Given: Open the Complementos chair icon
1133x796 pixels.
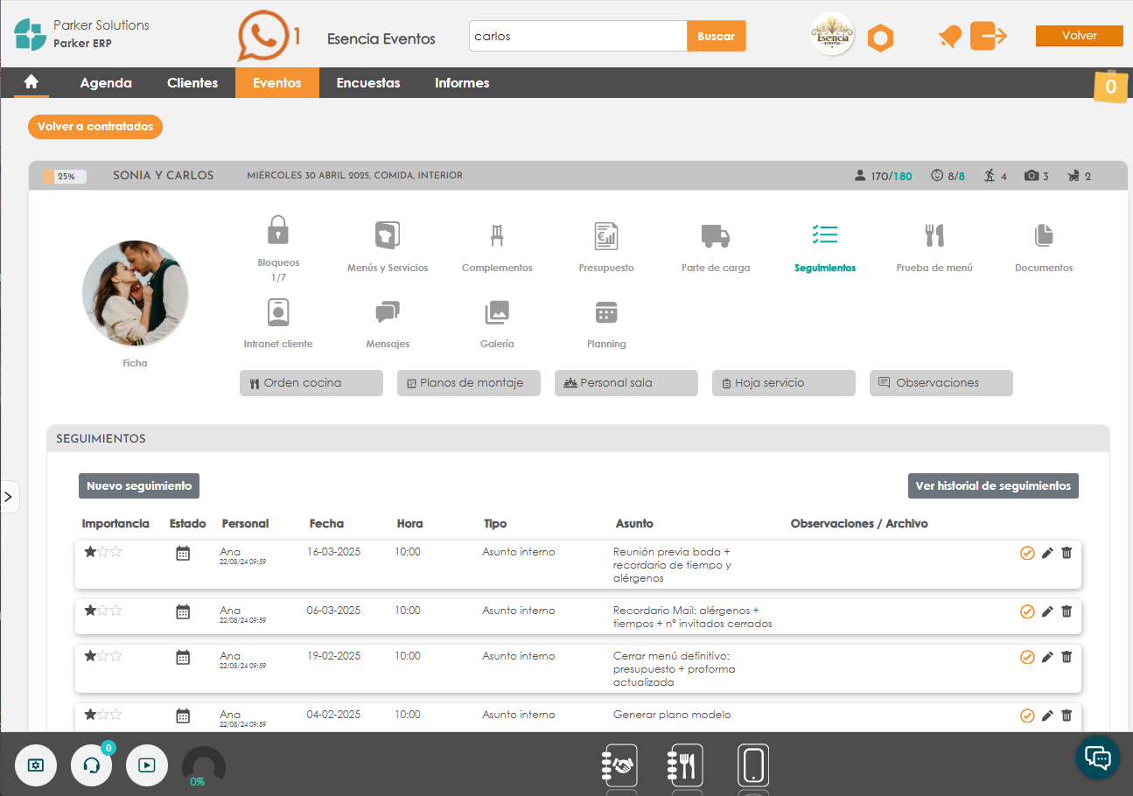Looking at the screenshot, I should pyautogui.click(x=497, y=235).
